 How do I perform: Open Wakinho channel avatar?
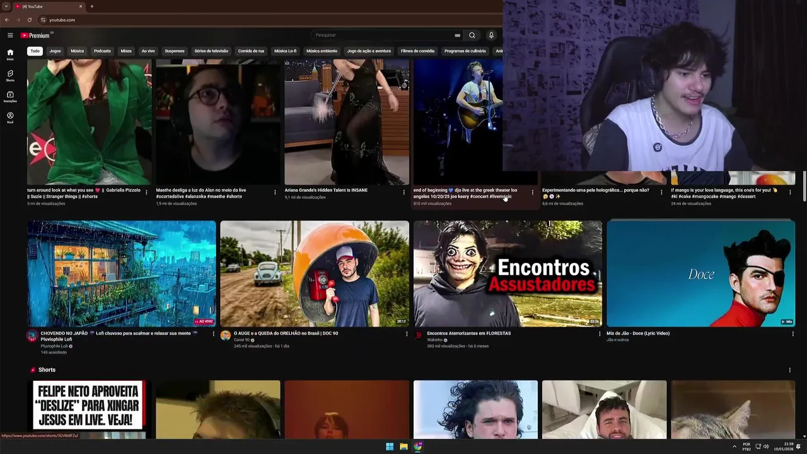(x=419, y=335)
